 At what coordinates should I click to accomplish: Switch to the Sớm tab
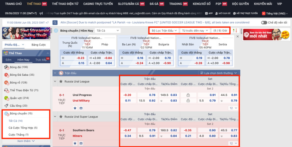coord(8,60)
